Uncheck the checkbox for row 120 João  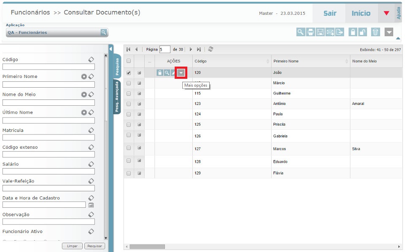(129, 73)
